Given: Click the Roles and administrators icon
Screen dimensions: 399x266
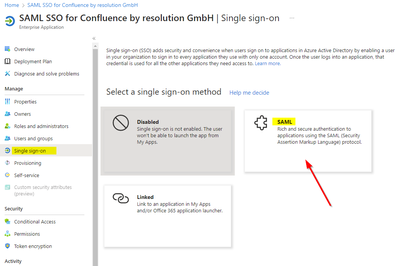Looking at the screenshot, I should point(7,126).
